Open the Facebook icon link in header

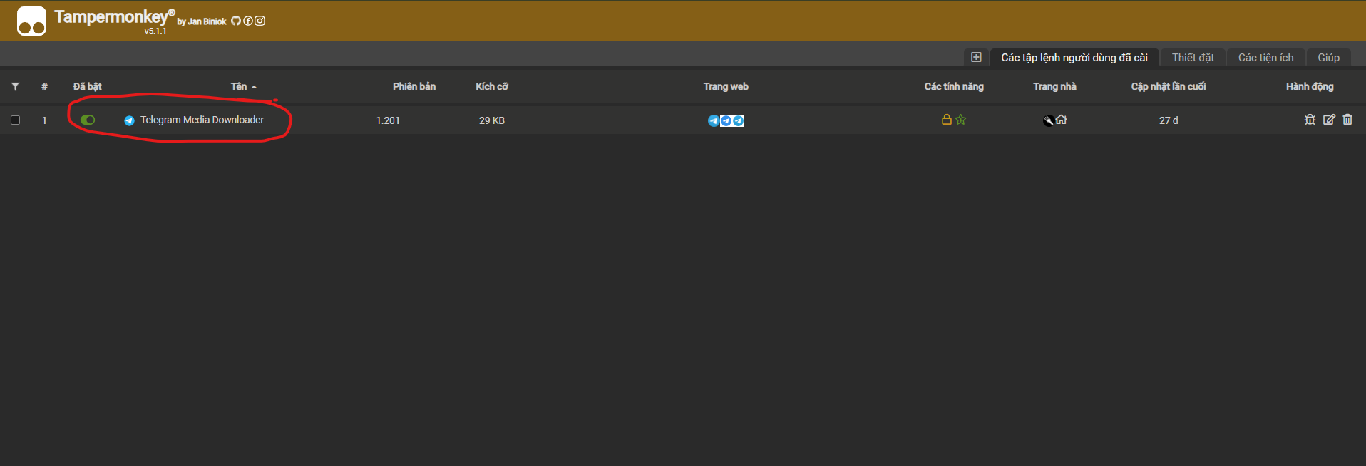click(248, 21)
